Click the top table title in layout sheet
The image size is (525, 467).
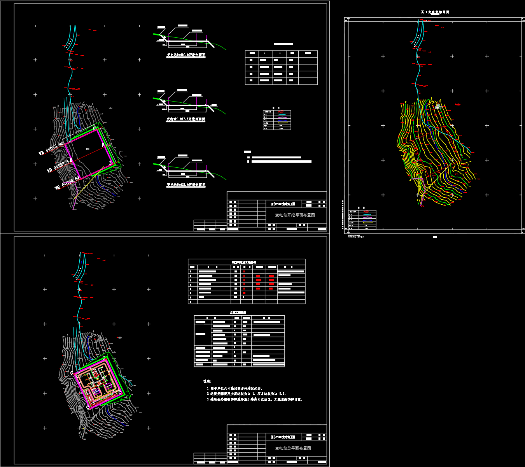click(x=247, y=262)
